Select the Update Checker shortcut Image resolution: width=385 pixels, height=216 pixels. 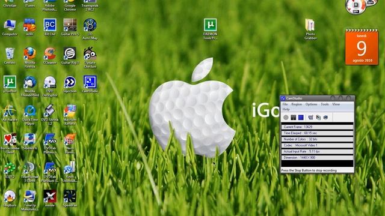coord(90,58)
